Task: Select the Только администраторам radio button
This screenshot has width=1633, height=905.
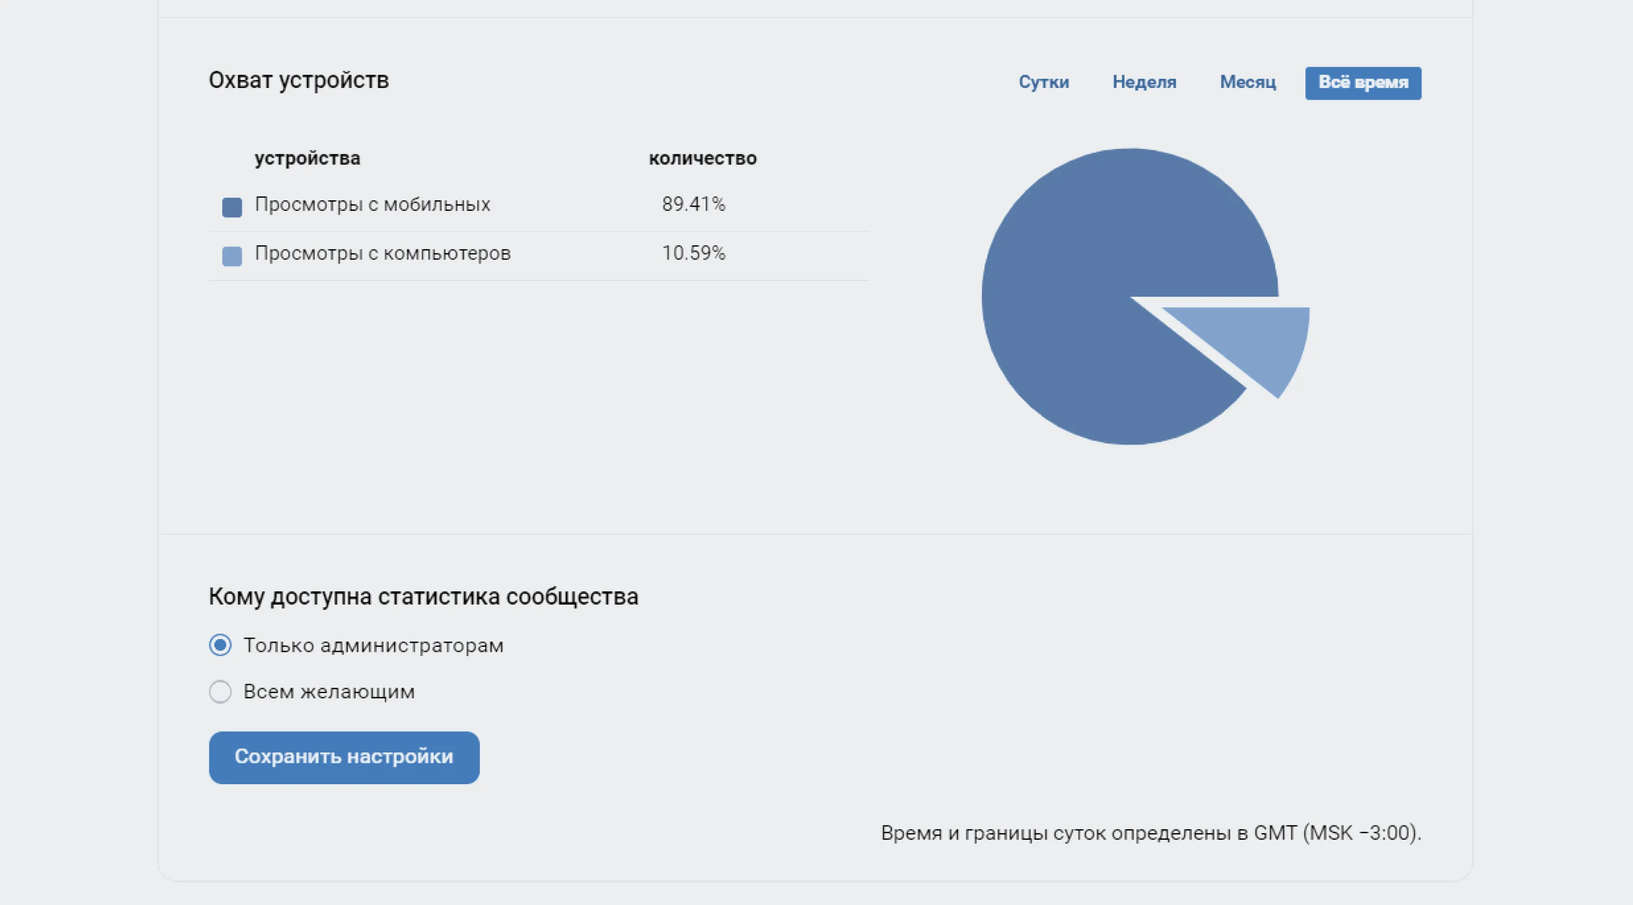Action: click(x=220, y=645)
